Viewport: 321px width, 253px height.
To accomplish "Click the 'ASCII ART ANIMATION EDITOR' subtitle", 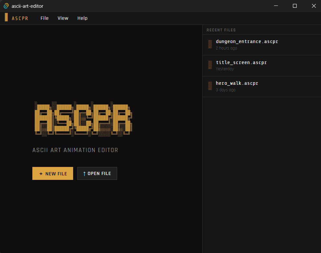I will point(75,150).
